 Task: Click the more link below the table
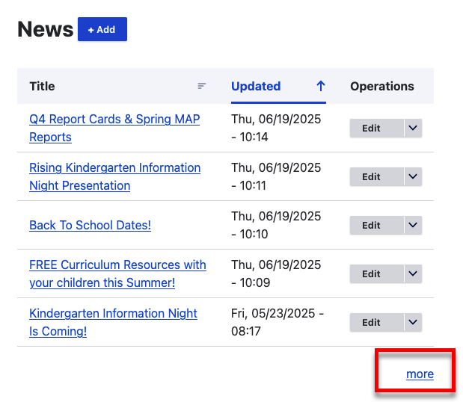[x=420, y=374]
